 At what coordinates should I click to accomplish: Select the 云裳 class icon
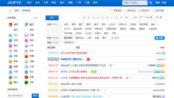coord(26,35)
